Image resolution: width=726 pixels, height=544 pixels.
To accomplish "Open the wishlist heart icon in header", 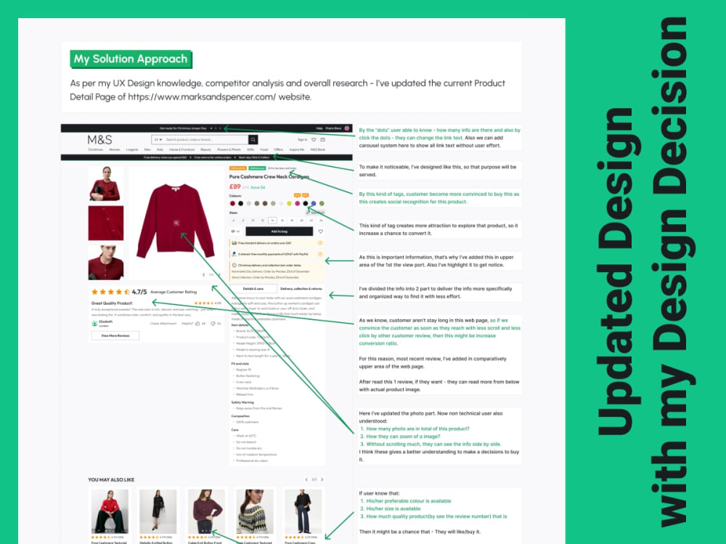I will tap(314, 139).
